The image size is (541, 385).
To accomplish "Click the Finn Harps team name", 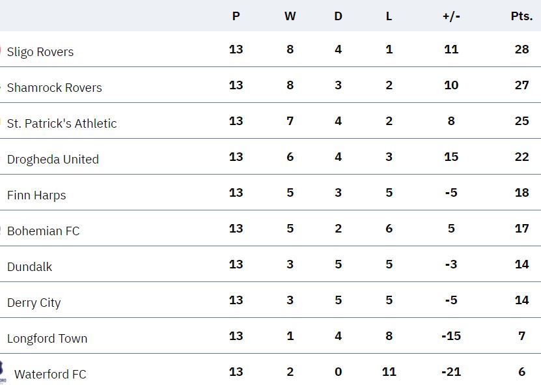I will (x=36, y=195).
